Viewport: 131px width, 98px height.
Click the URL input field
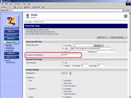click(x=91, y=48)
